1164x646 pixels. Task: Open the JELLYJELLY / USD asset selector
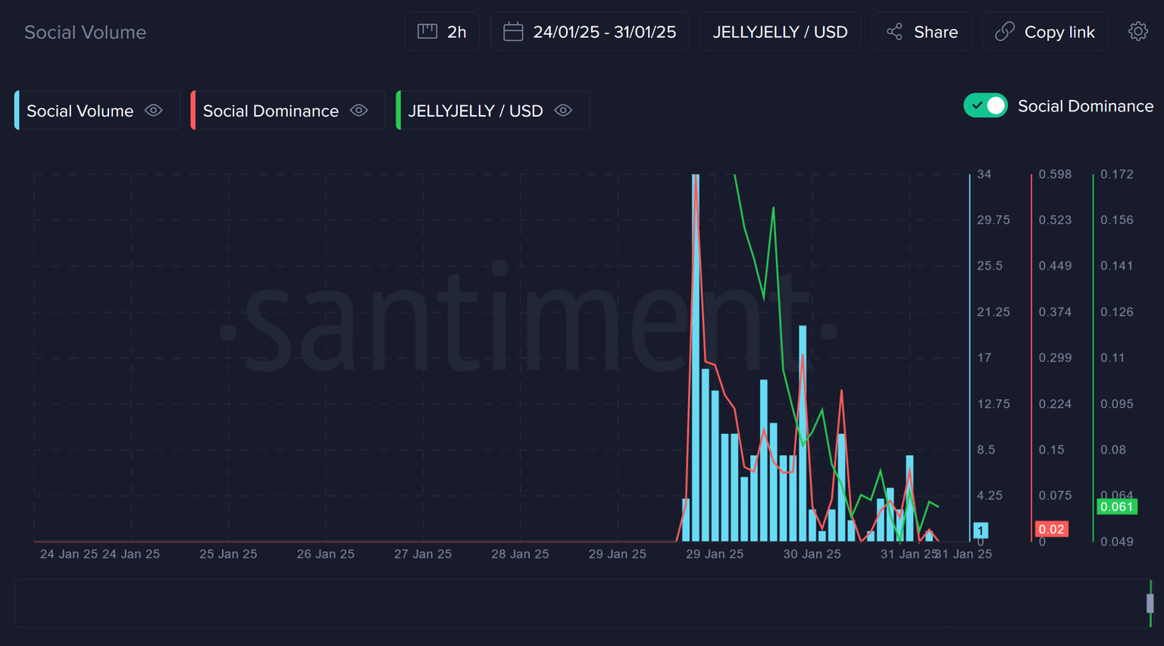pos(780,32)
